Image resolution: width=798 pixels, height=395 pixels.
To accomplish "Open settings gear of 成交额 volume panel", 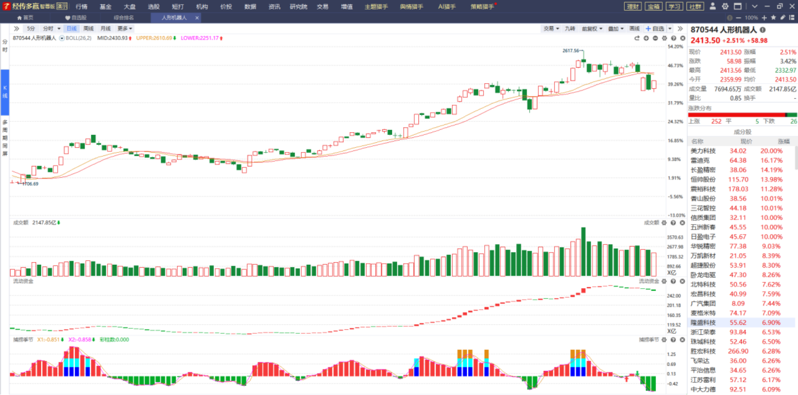I will pos(664,223).
